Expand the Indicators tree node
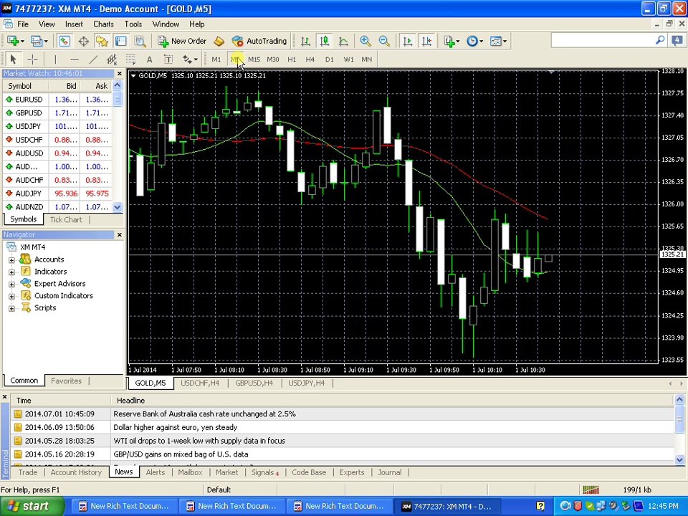This screenshot has width=688, height=516. [x=12, y=272]
